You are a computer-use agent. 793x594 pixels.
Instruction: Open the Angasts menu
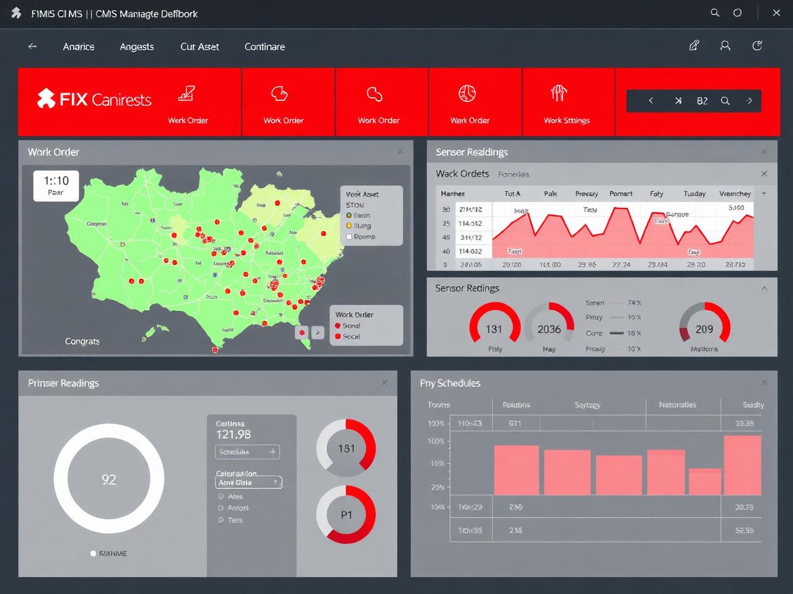tap(137, 46)
